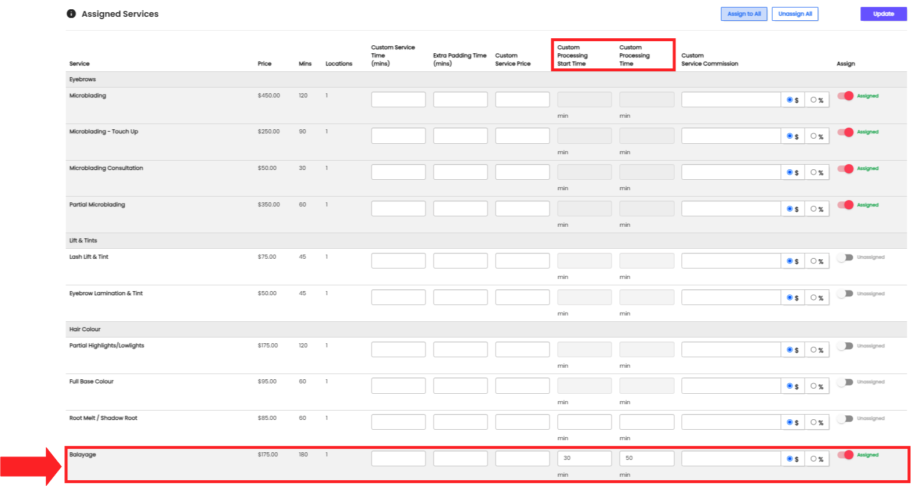
Task: Enable the Eyebrow Lamination & Tint assign switch
Action: tap(845, 293)
